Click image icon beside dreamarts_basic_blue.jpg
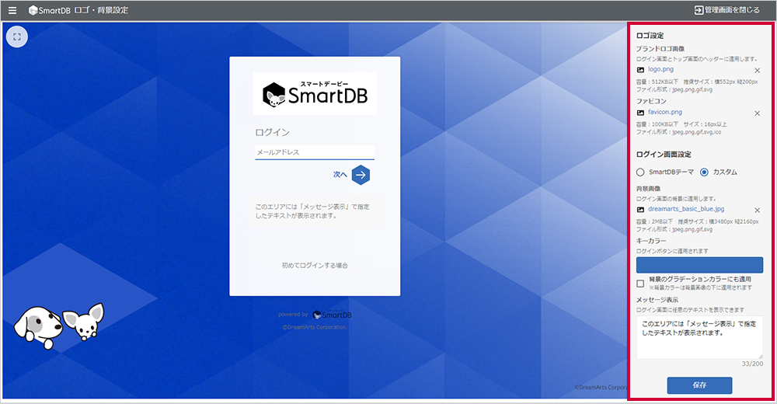Image resolution: width=777 pixels, height=404 pixels. point(640,210)
